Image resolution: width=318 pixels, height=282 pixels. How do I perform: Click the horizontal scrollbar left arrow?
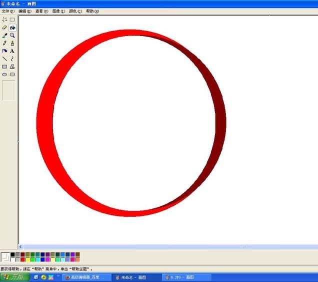click(x=21, y=247)
